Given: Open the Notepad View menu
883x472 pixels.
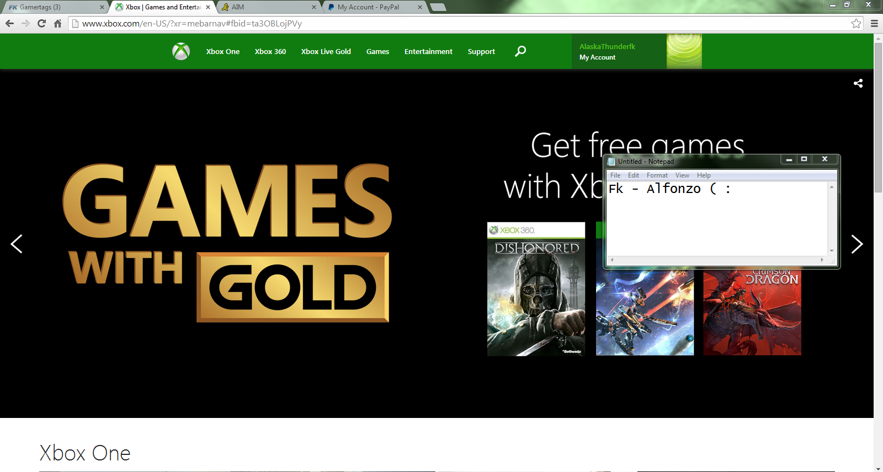Looking at the screenshot, I should [682, 175].
